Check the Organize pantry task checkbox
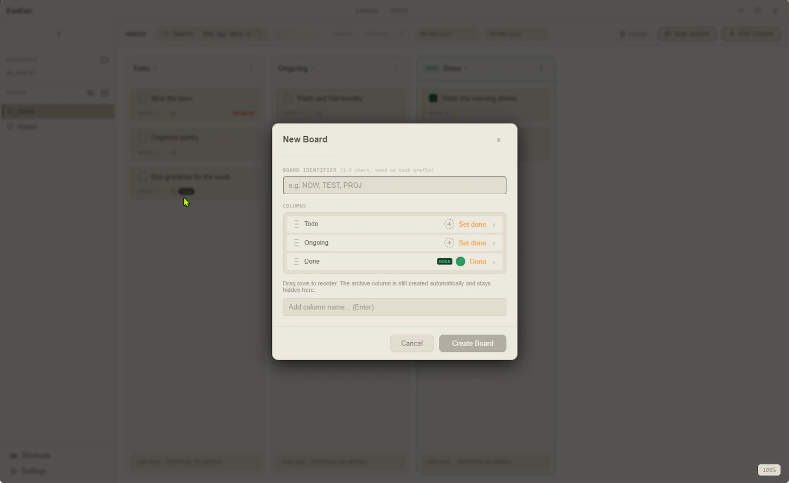789x483 pixels. pyautogui.click(x=143, y=137)
